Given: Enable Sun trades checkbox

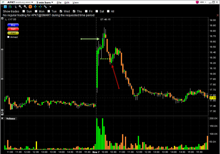Looking at the screenshot, I should click(x=24, y=11).
